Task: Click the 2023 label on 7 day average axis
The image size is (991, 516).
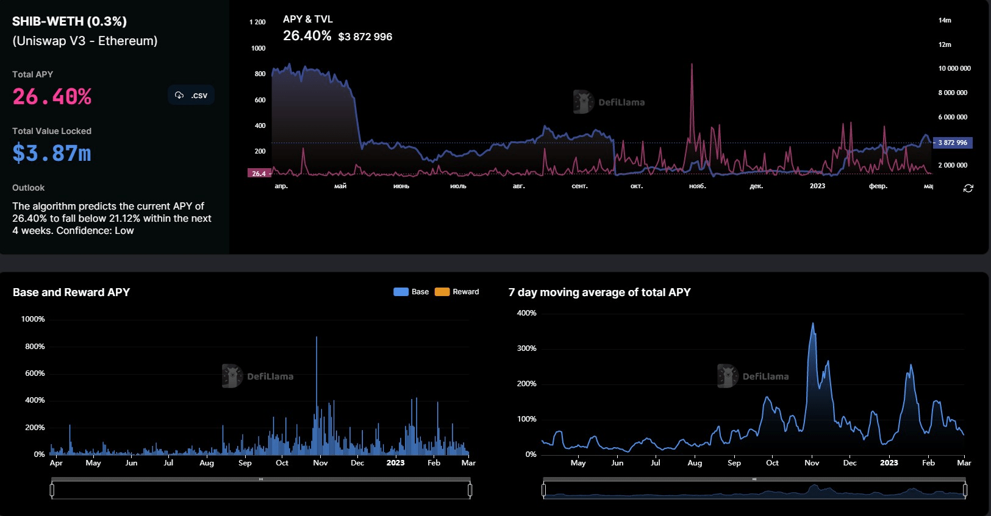Action: [889, 463]
